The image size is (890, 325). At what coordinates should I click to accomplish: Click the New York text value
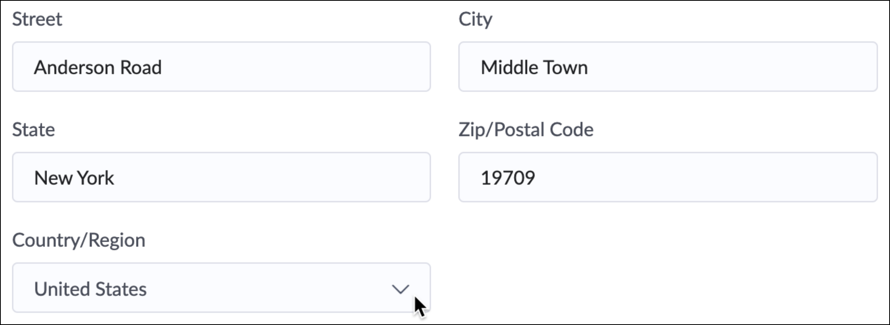[x=74, y=178]
